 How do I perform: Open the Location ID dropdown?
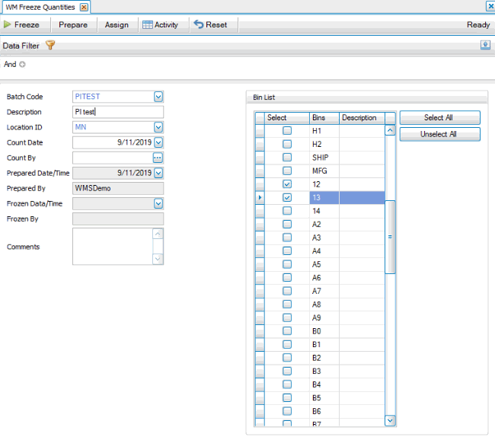click(x=158, y=127)
